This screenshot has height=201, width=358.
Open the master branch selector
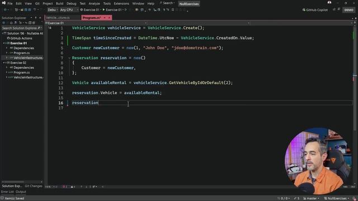click(312, 199)
